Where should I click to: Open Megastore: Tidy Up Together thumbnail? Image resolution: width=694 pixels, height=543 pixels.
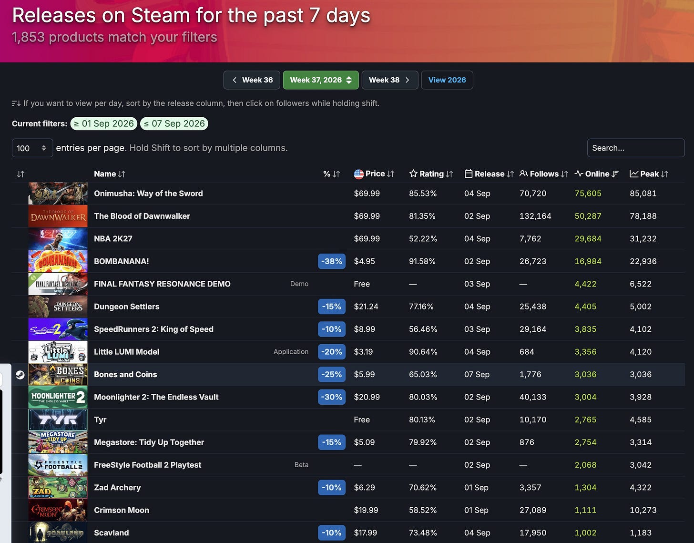pyautogui.click(x=58, y=443)
